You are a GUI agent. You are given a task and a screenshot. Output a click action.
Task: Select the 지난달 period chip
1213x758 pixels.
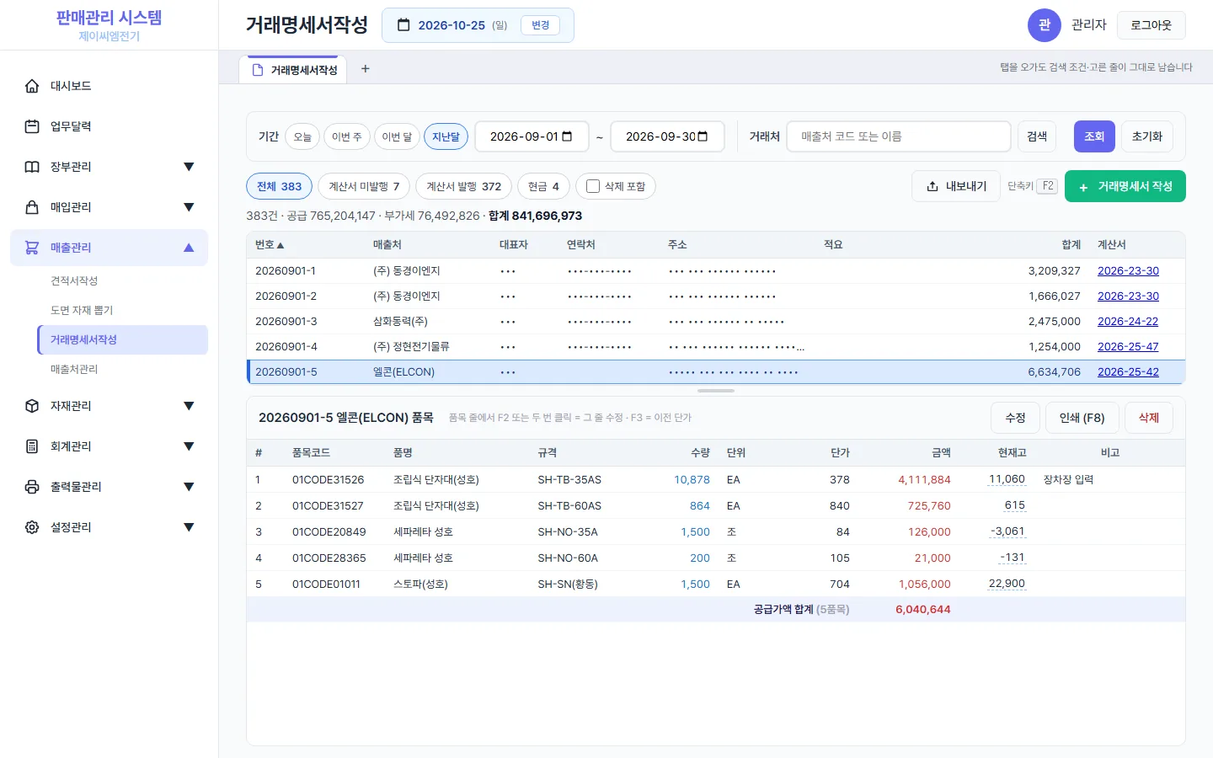coord(446,136)
